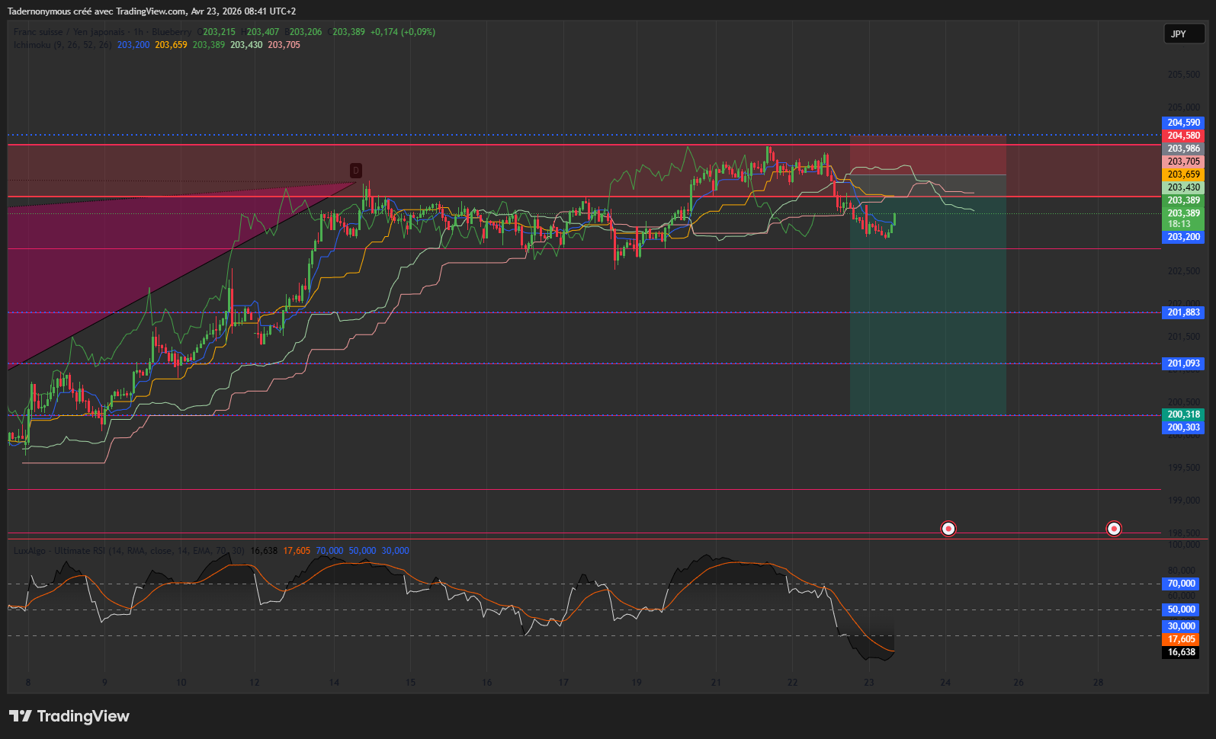Click date label 17 on time axis

pos(563,683)
